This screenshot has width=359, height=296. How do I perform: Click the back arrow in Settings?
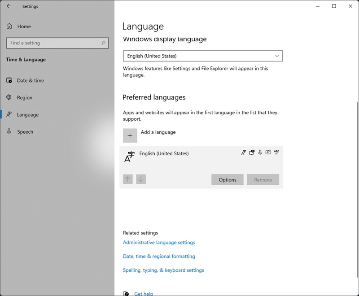pyautogui.click(x=9, y=6)
